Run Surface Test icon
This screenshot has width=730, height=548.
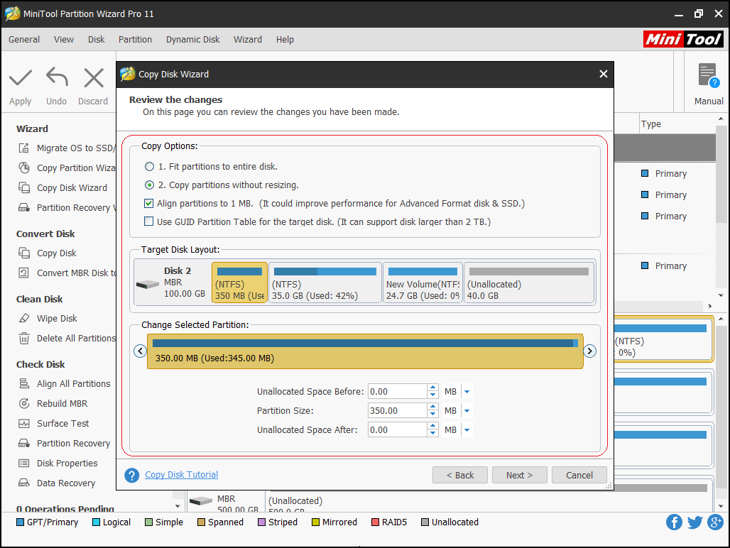(x=23, y=423)
